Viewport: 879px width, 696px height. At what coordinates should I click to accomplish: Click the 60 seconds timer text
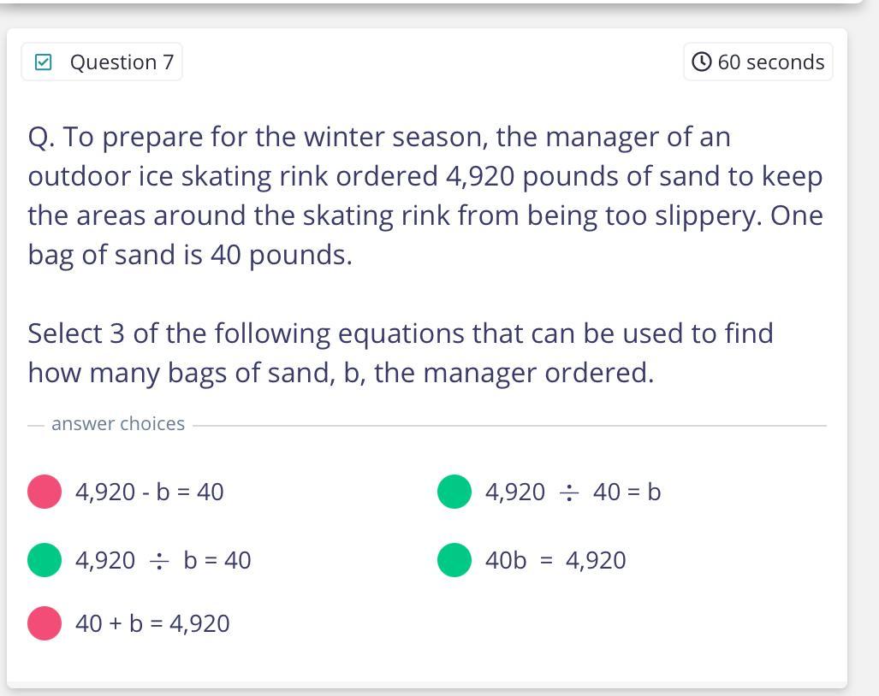770,62
